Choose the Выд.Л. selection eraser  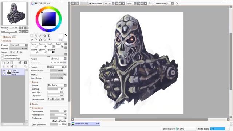60,45
